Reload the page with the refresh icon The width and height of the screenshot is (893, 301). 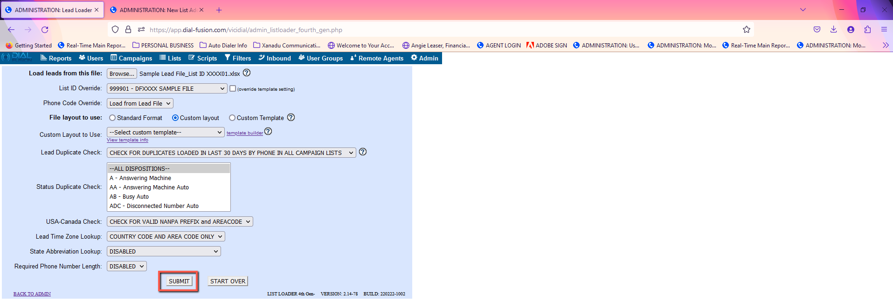(45, 29)
